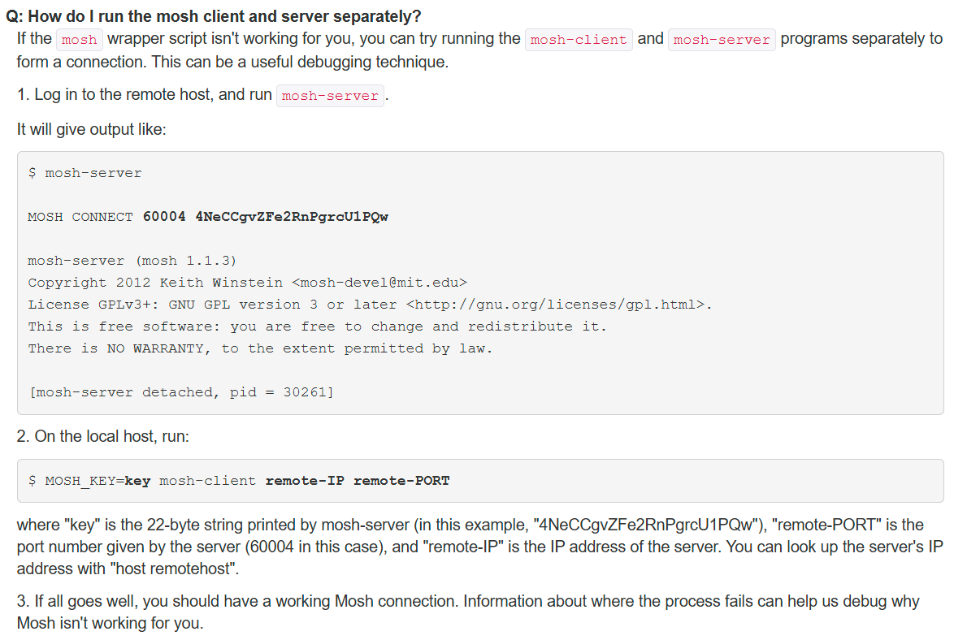Click the port number 60004 in MOSH CONNECT

pyautogui.click(x=164, y=217)
